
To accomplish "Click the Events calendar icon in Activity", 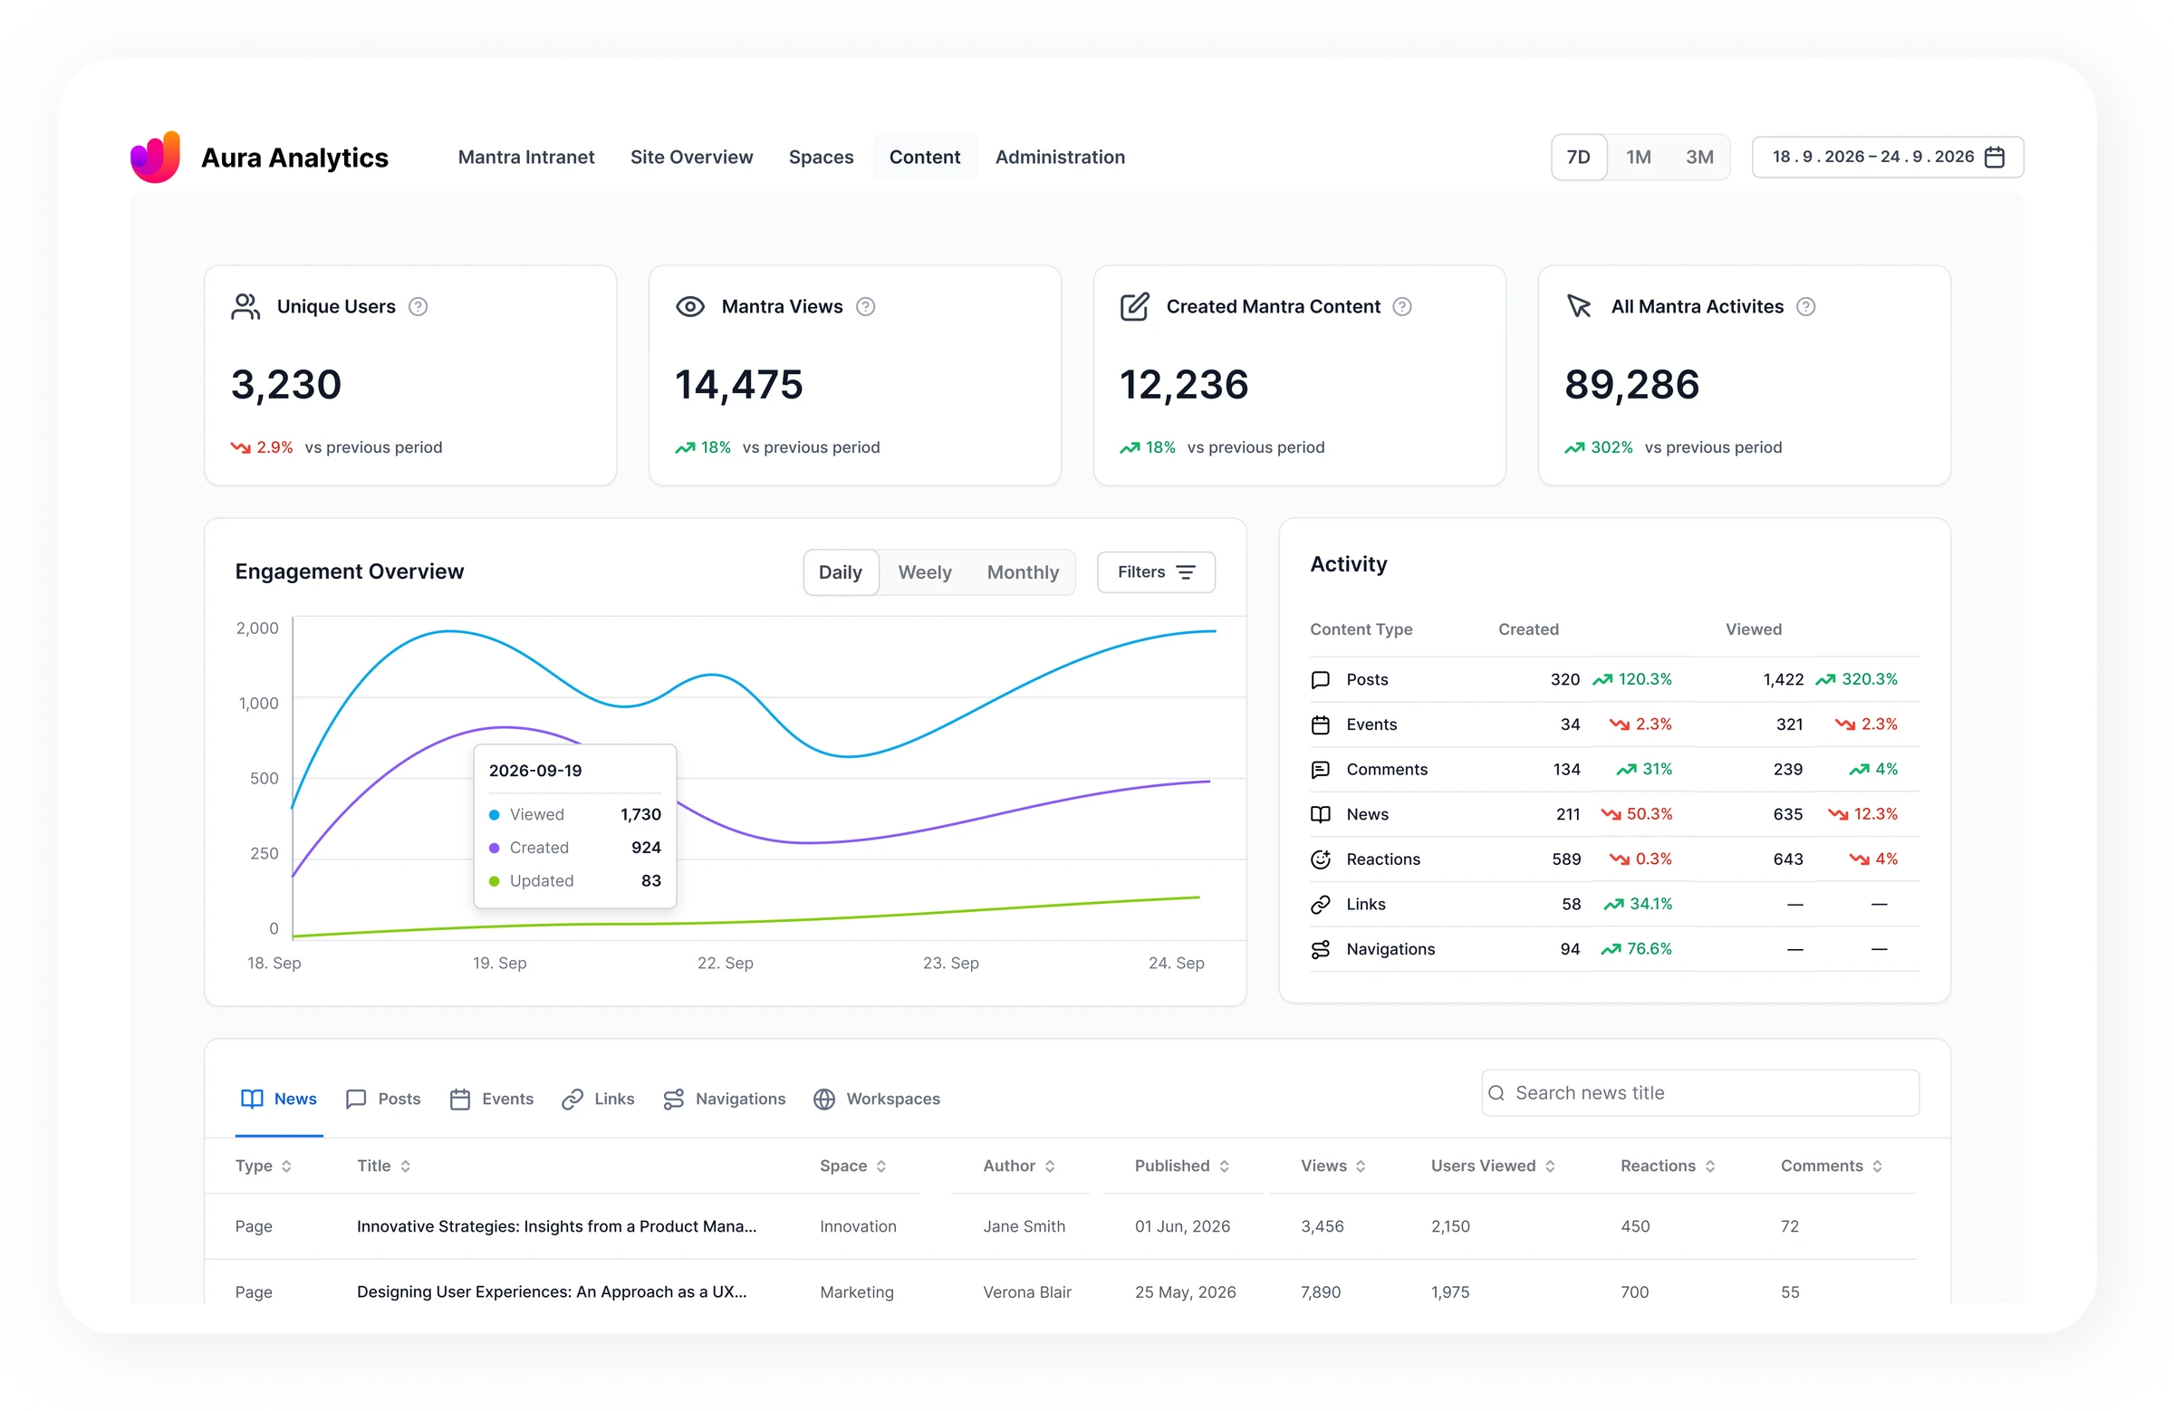I will [1320, 725].
